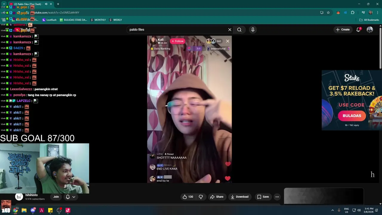Image resolution: width=382 pixels, height=215 pixels.
Task: Open the Chrome three-dot menu
Action: [x=378, y=13]
